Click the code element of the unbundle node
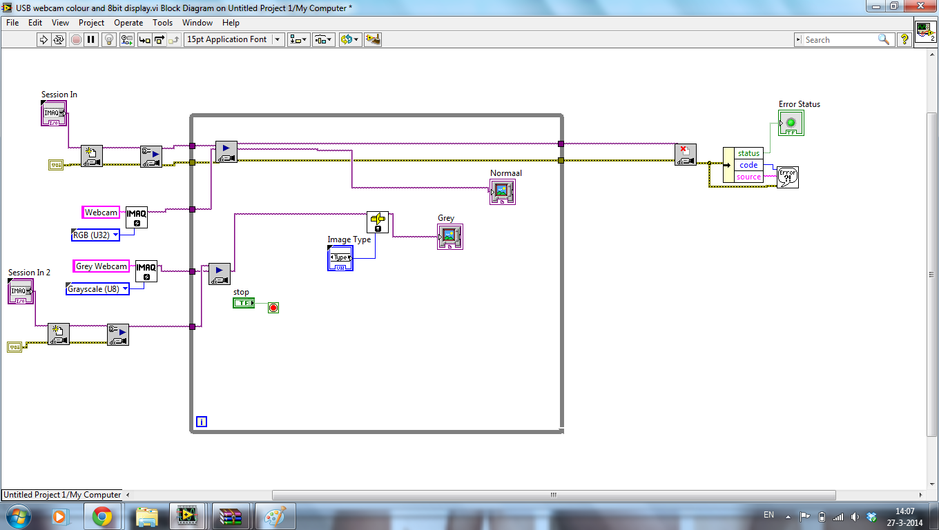The height and width of the screenshot is (530, 939). [748, 165]
